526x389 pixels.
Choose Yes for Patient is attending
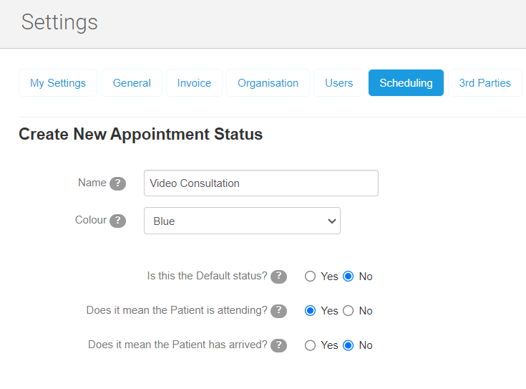pos(310,311)
